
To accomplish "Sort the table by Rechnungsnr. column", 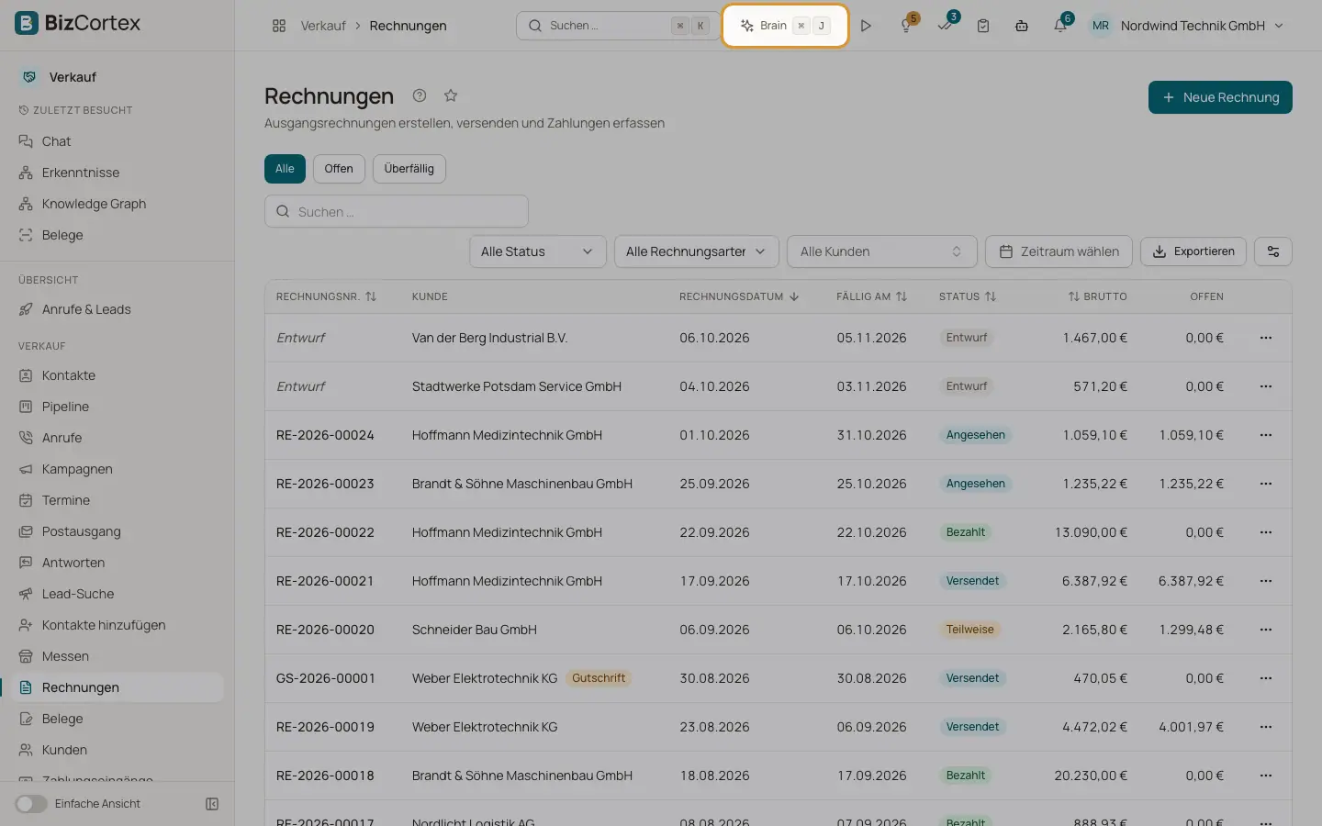I will (x=327, y=296).
